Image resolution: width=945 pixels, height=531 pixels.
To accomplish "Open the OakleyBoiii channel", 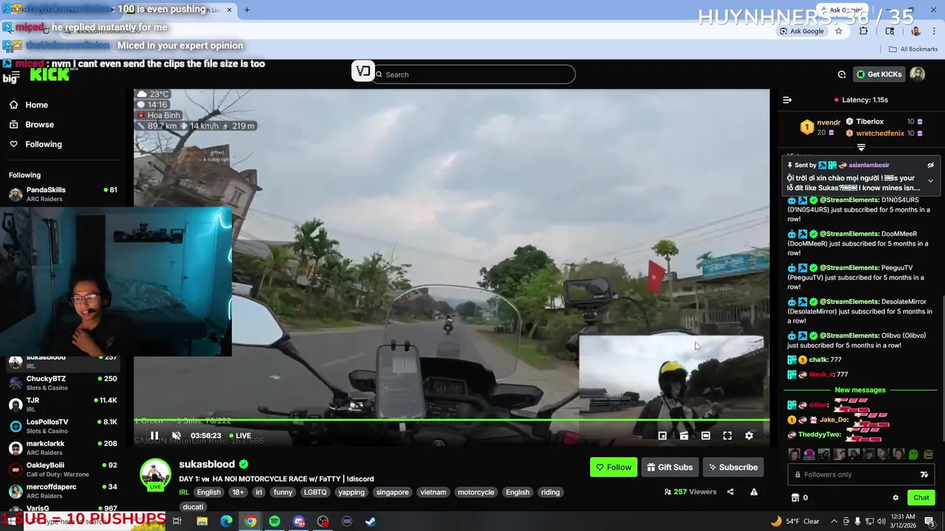I will (63, 469).
